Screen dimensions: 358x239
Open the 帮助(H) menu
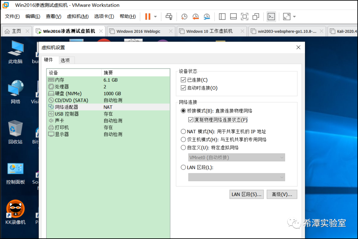[x=128, y=17]
